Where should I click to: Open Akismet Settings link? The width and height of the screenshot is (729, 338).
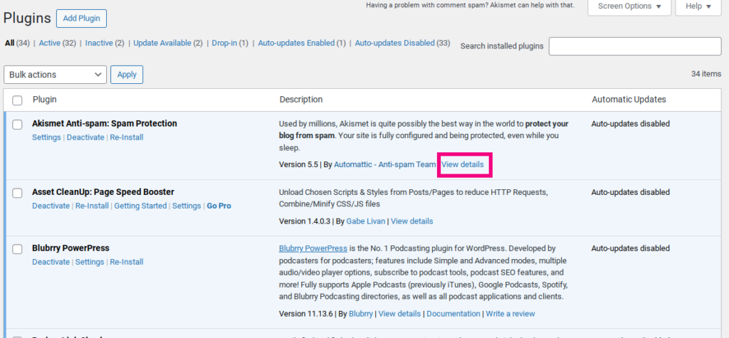point(46,137)
